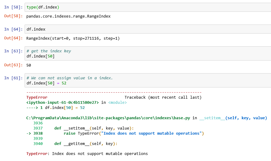Click the Out[58] output prompt
Screen dimensions: 271x161
[x=13, y=16]
